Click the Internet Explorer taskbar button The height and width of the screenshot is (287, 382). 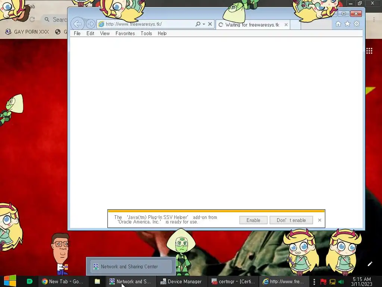tap(284, 281)
